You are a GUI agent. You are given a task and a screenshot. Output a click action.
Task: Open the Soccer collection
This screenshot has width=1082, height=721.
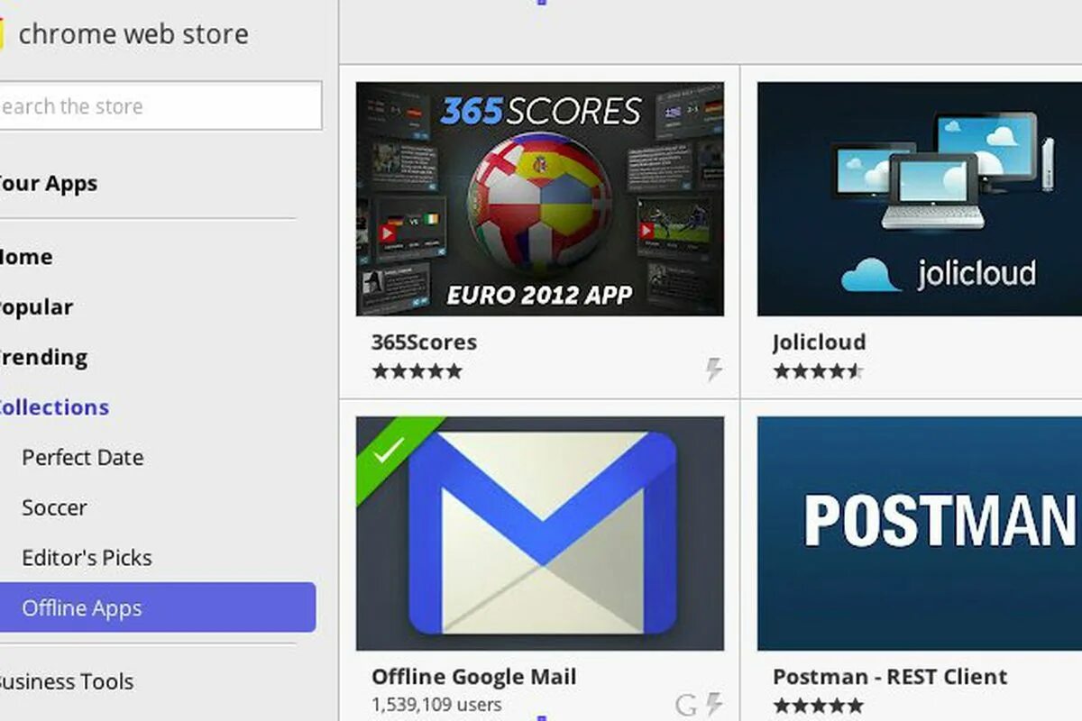tap(54, 507)
